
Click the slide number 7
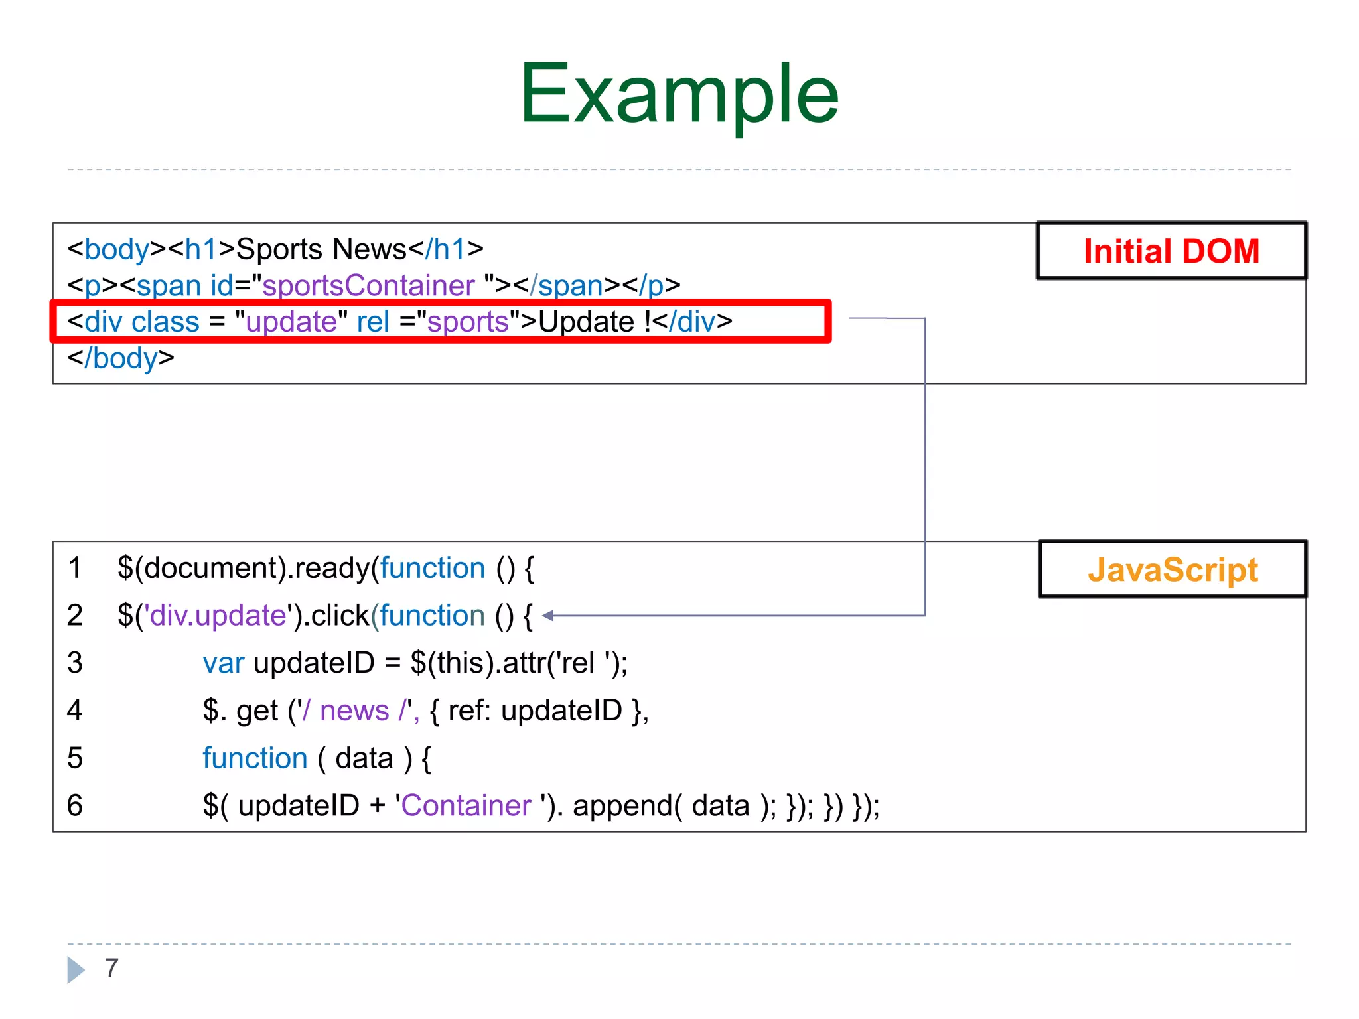point(111,968)
